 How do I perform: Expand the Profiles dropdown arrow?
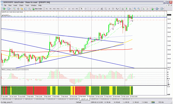click(x=10, y=9)
